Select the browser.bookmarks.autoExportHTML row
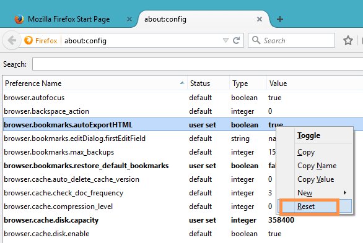Screen dimensions: 363x243 point(183,125)
